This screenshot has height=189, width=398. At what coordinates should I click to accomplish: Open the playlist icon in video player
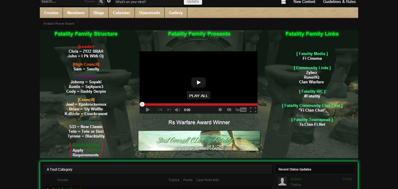click(229, 110)
